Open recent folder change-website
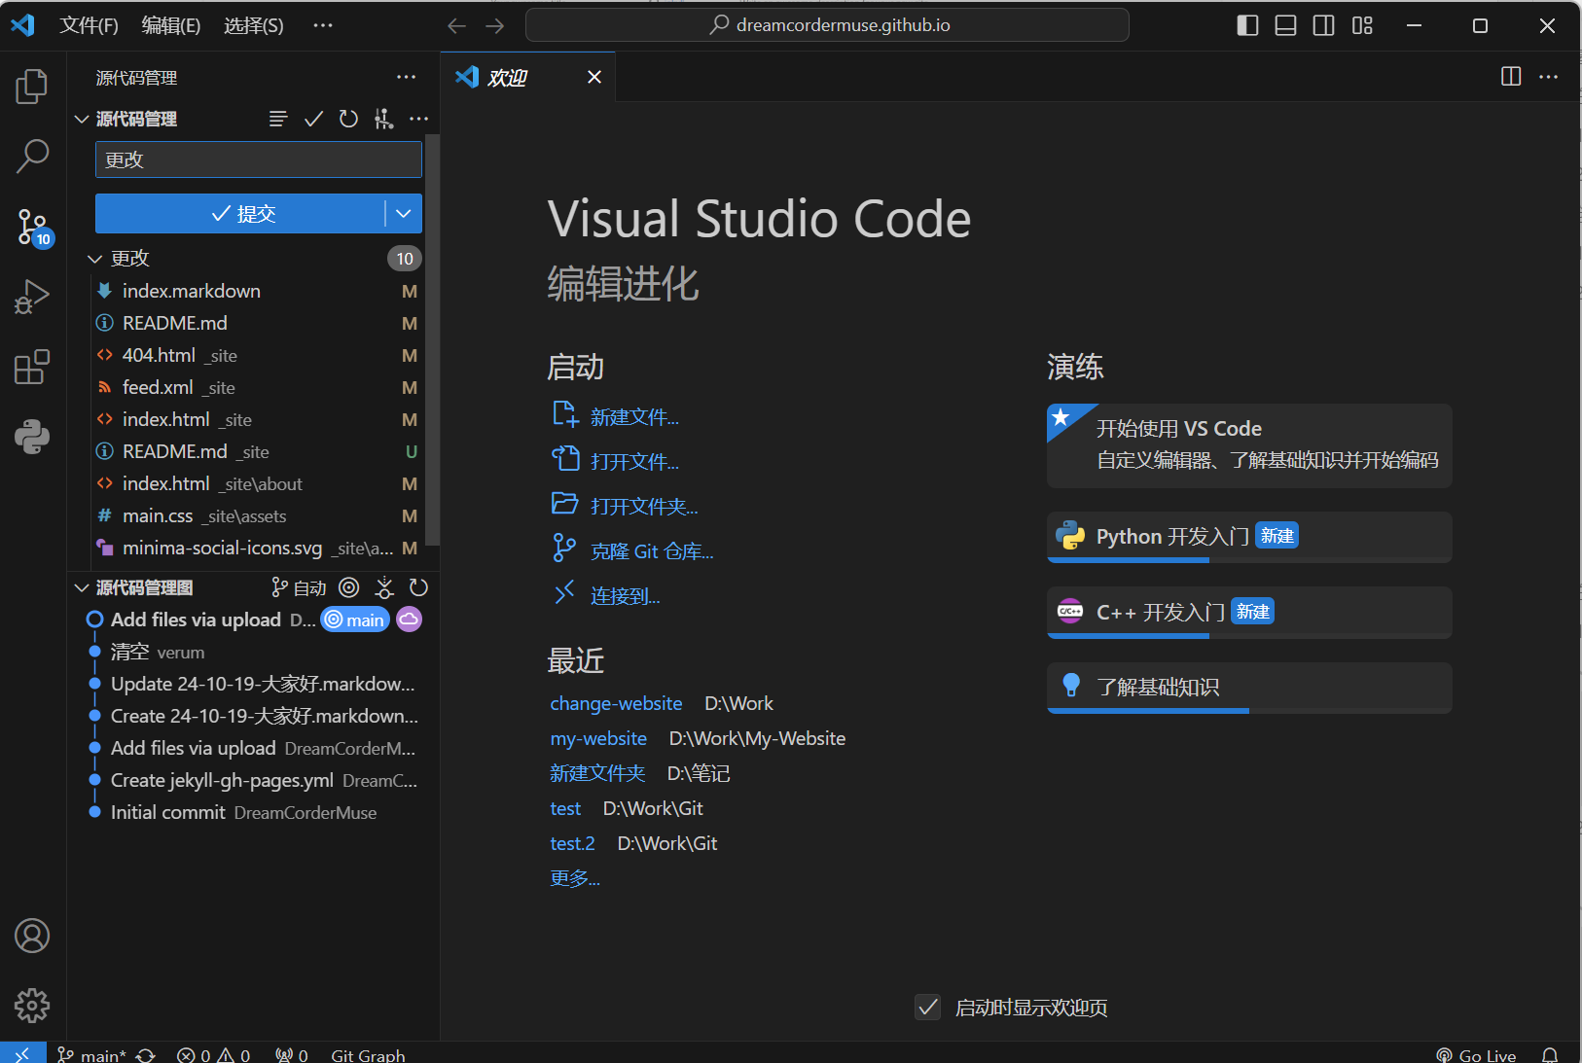This screenshot has height=1063, width=1582. click(616, 703)
